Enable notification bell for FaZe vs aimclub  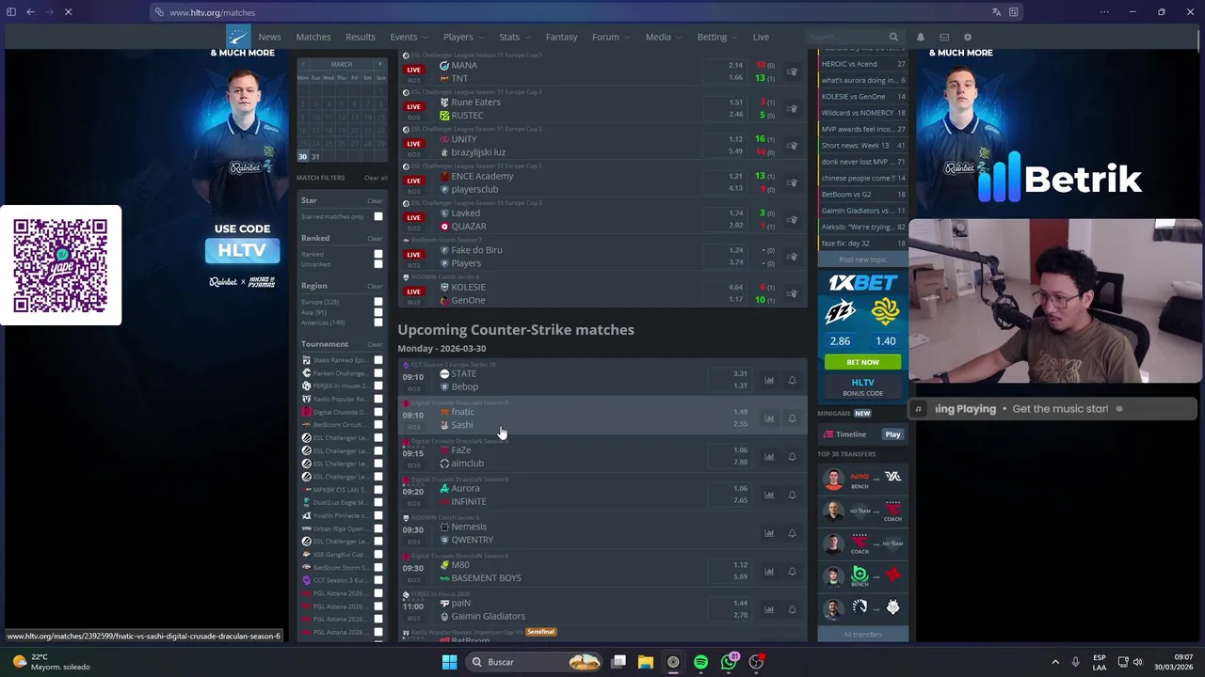[792, 457]
